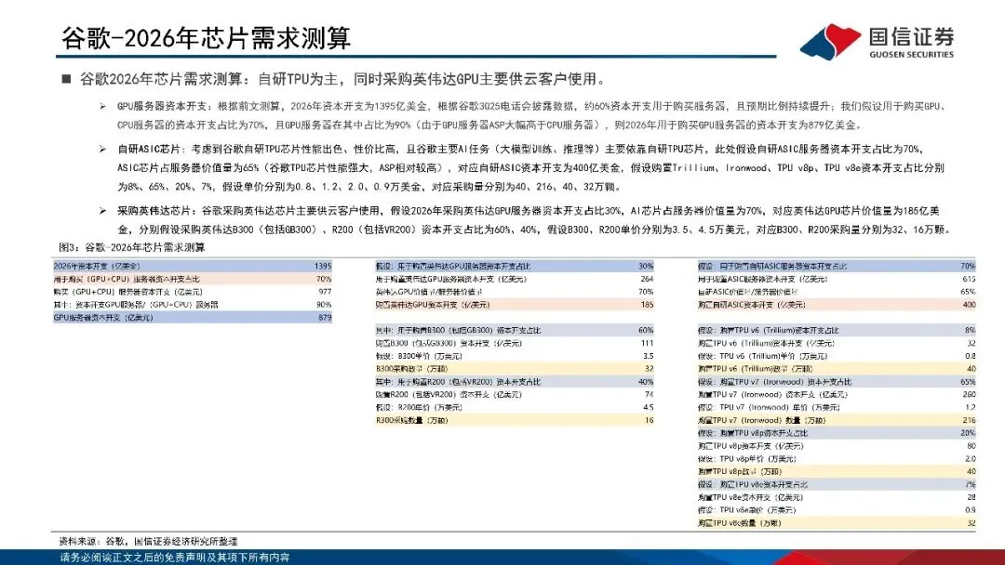Select the value 111 for B300 capex
Image resolution: width=1005 pixels, height=565 pixels.
tap(648, 343)
